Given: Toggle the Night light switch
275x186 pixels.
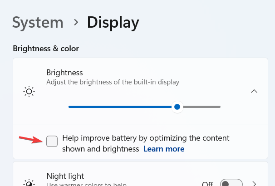Looking at the screenshot, I should click(x=230, y=184).
